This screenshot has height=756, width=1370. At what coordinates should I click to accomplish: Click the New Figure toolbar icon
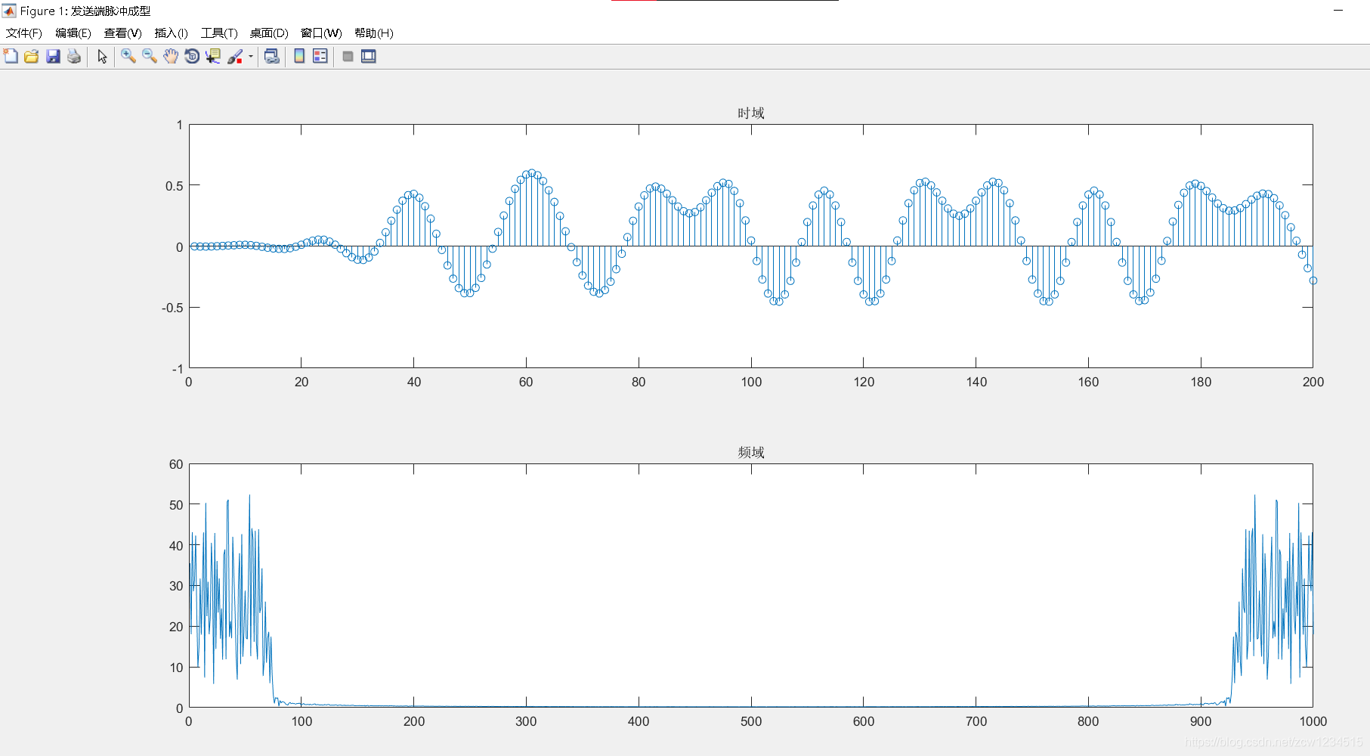click(11, 56)
